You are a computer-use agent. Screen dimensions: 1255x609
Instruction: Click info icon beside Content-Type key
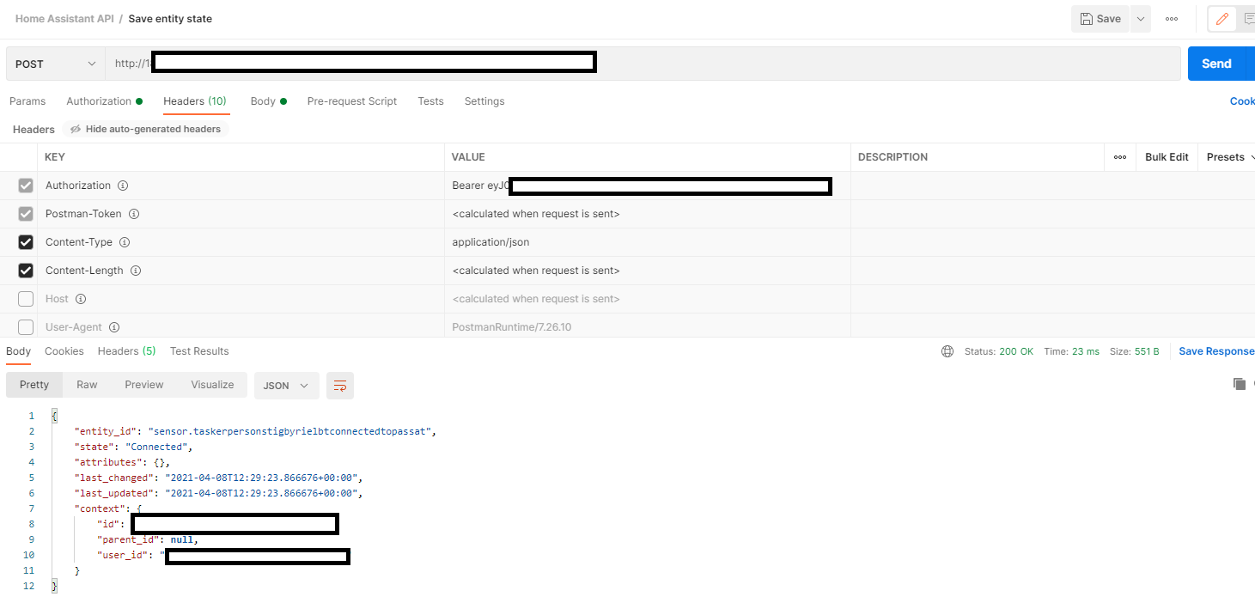pyautogui.click(x=125, y=242)
